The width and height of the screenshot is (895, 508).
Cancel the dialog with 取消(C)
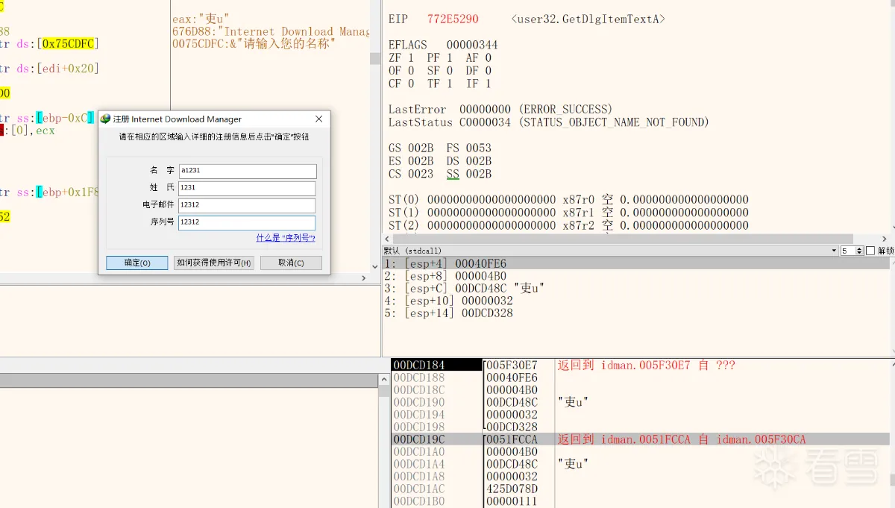[291, 263]
